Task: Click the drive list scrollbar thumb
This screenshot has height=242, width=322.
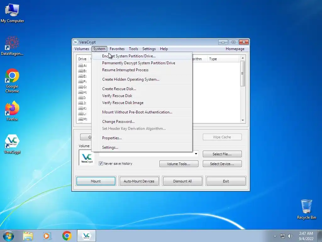Action: click(243, 74)
